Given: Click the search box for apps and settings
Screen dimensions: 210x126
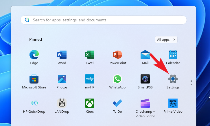Looking at the screenshot, I should pyautogui.click(x=104, y=20).
